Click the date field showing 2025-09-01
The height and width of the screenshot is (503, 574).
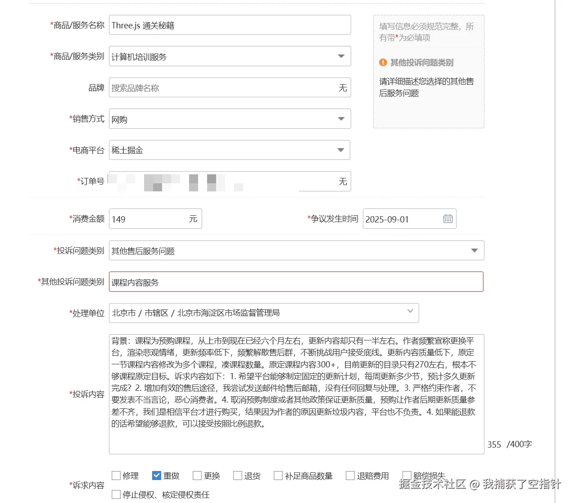(x=410, y=219)
